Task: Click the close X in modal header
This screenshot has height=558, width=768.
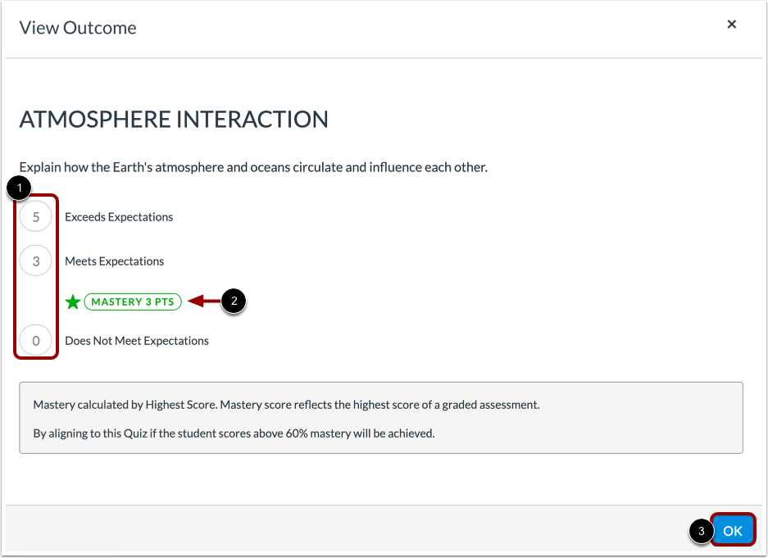Action: [731, 24]
